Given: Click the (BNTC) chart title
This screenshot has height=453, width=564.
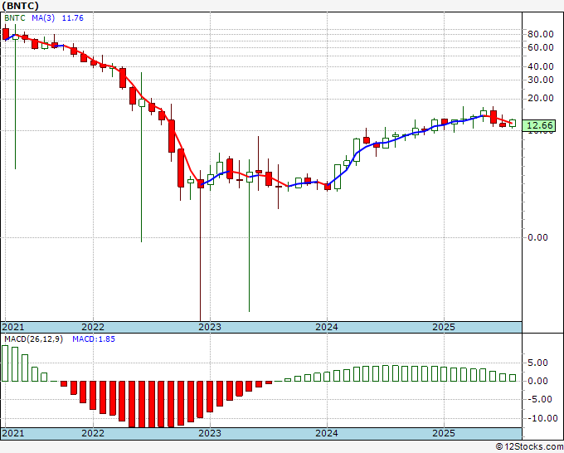Looking at the screenshot, I should pyautogui.click(x=20, y=6).
